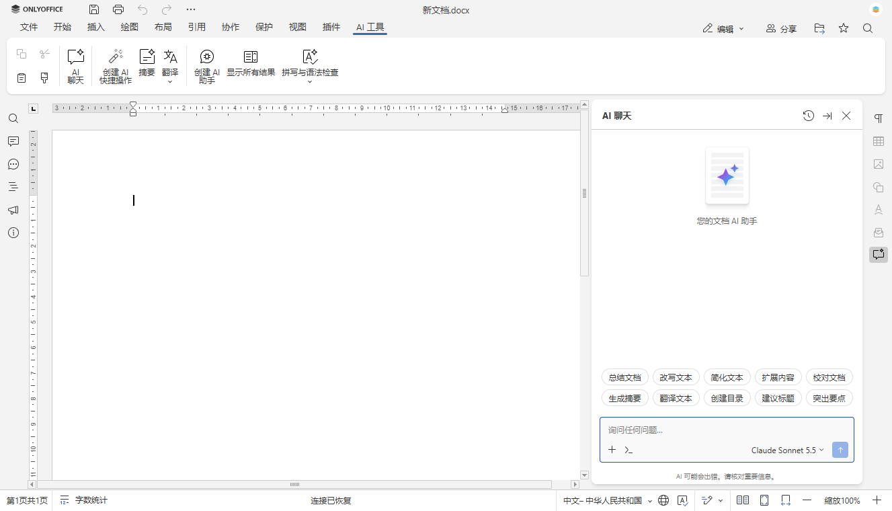Click the 翻译文本 suggestion chip

(676, 398)
